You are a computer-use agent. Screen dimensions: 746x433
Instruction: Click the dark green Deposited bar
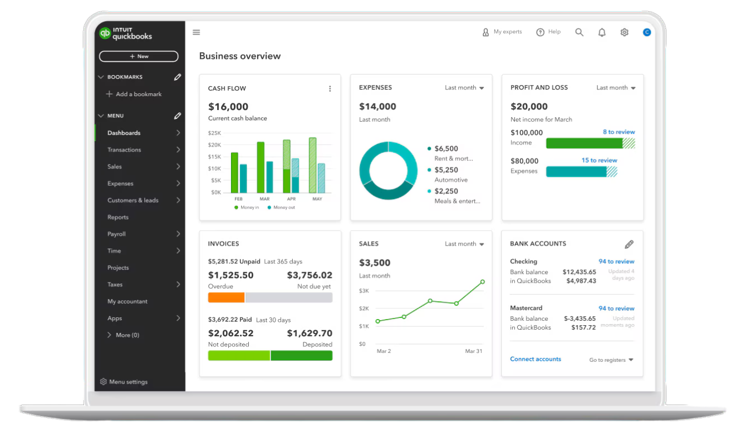[x=302, y=356]
